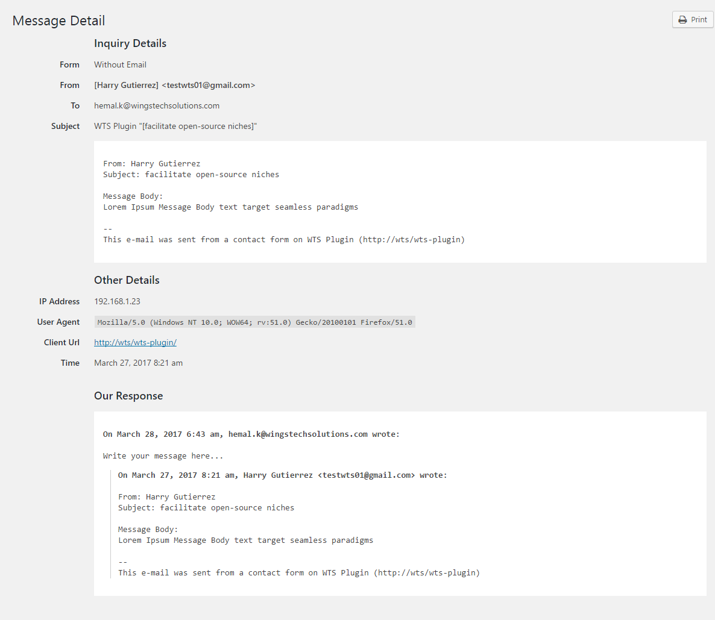
Task: Click the recipient address hemal.k@wingstechsolutions.com in To field
Action: tap(157, 105)
